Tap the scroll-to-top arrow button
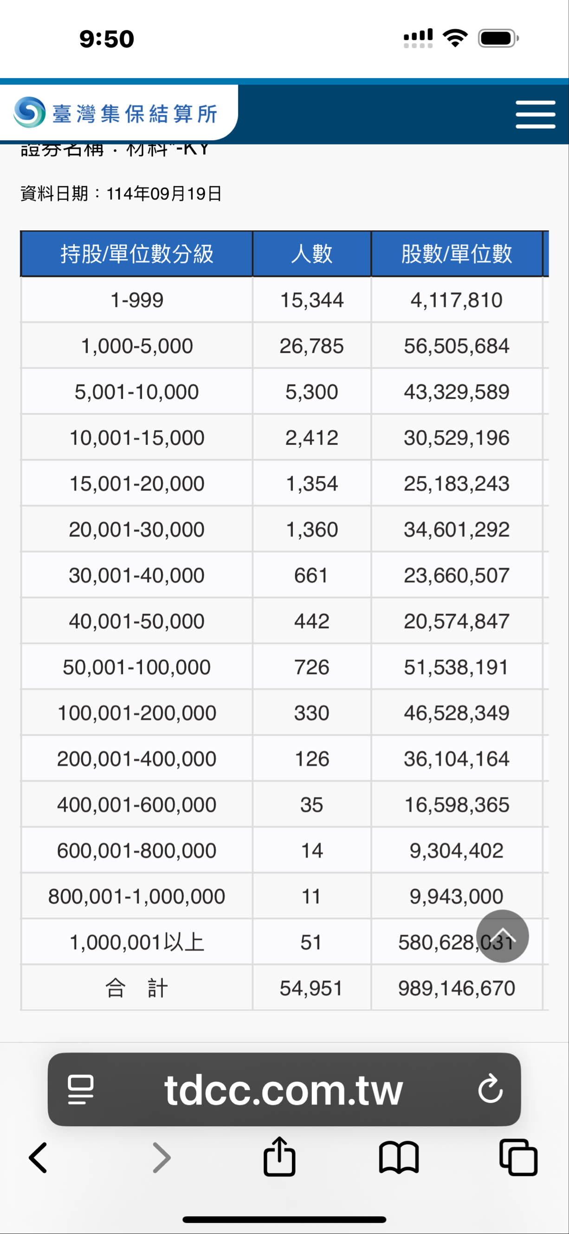Screen dimensions: 569x1234 pos(502,935)
